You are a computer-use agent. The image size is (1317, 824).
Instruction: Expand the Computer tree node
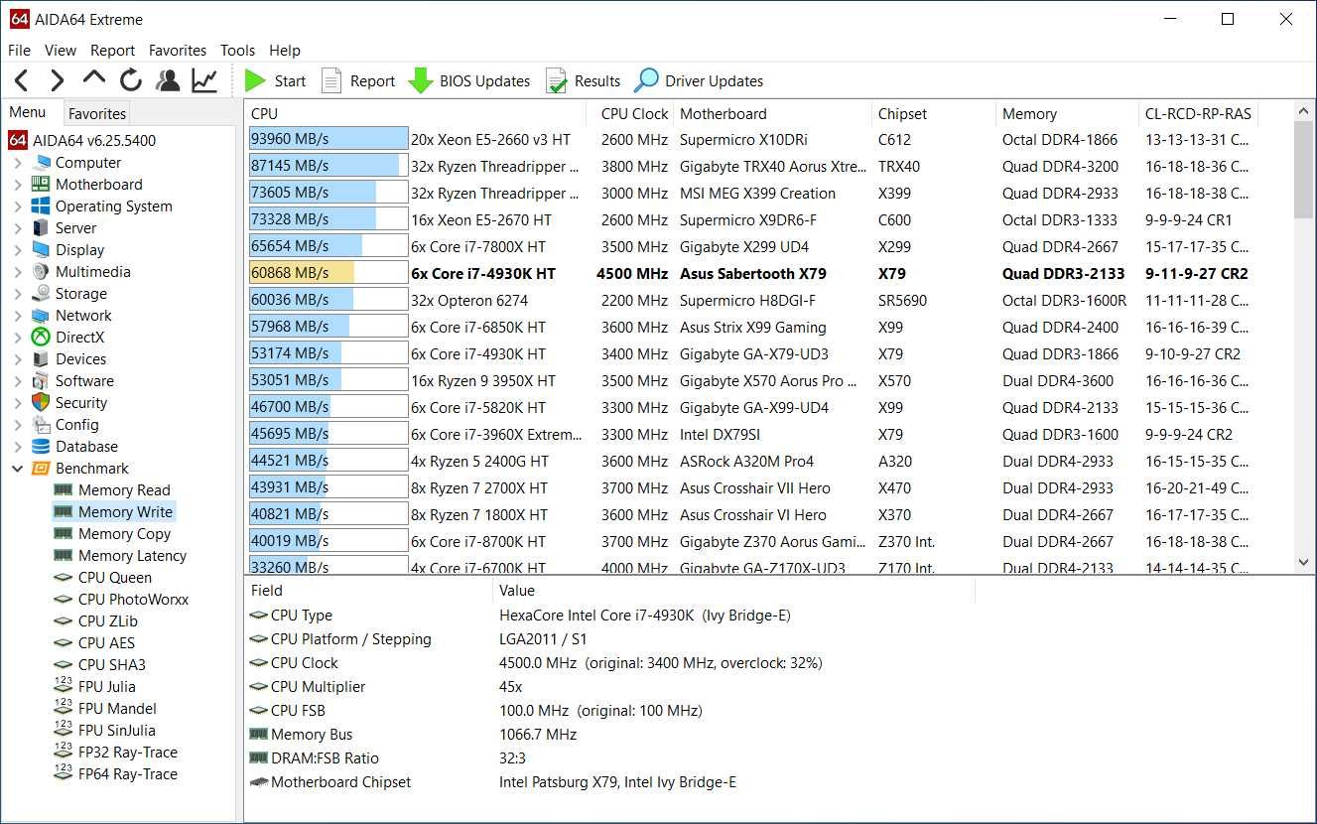pyautogui.click(x=18, y=163)
